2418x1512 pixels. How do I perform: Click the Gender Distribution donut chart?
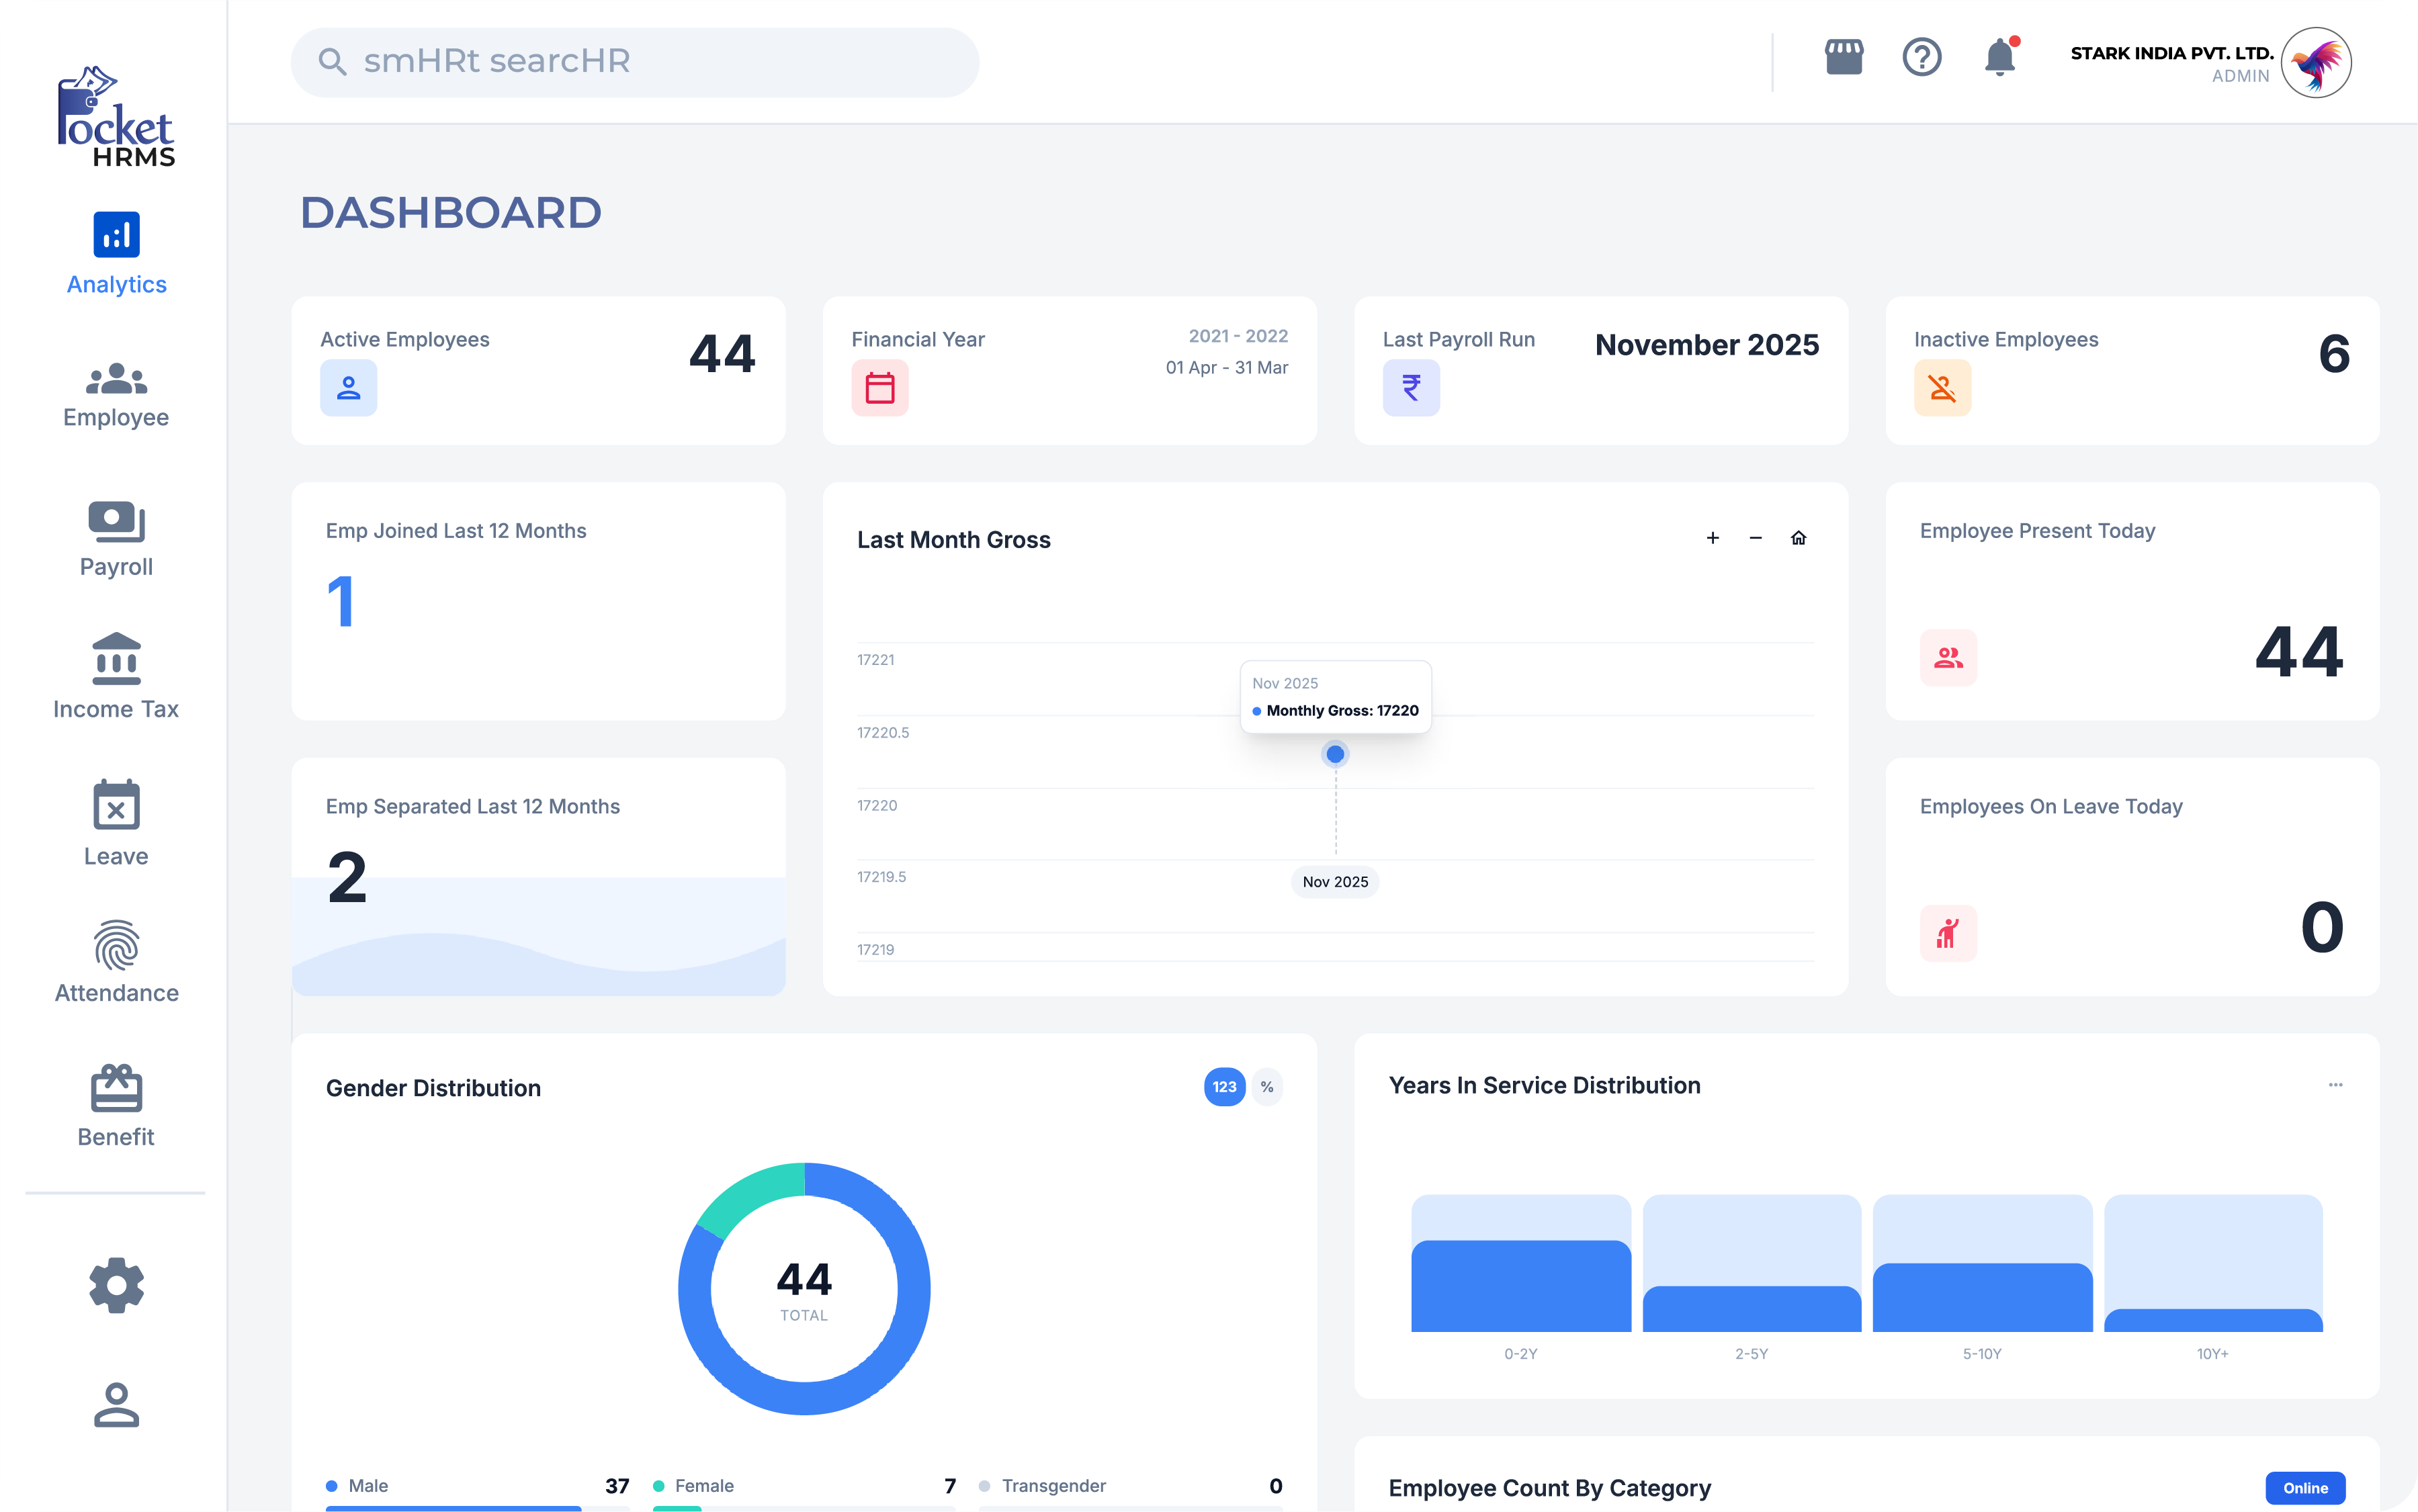[x=804, y=1289]
